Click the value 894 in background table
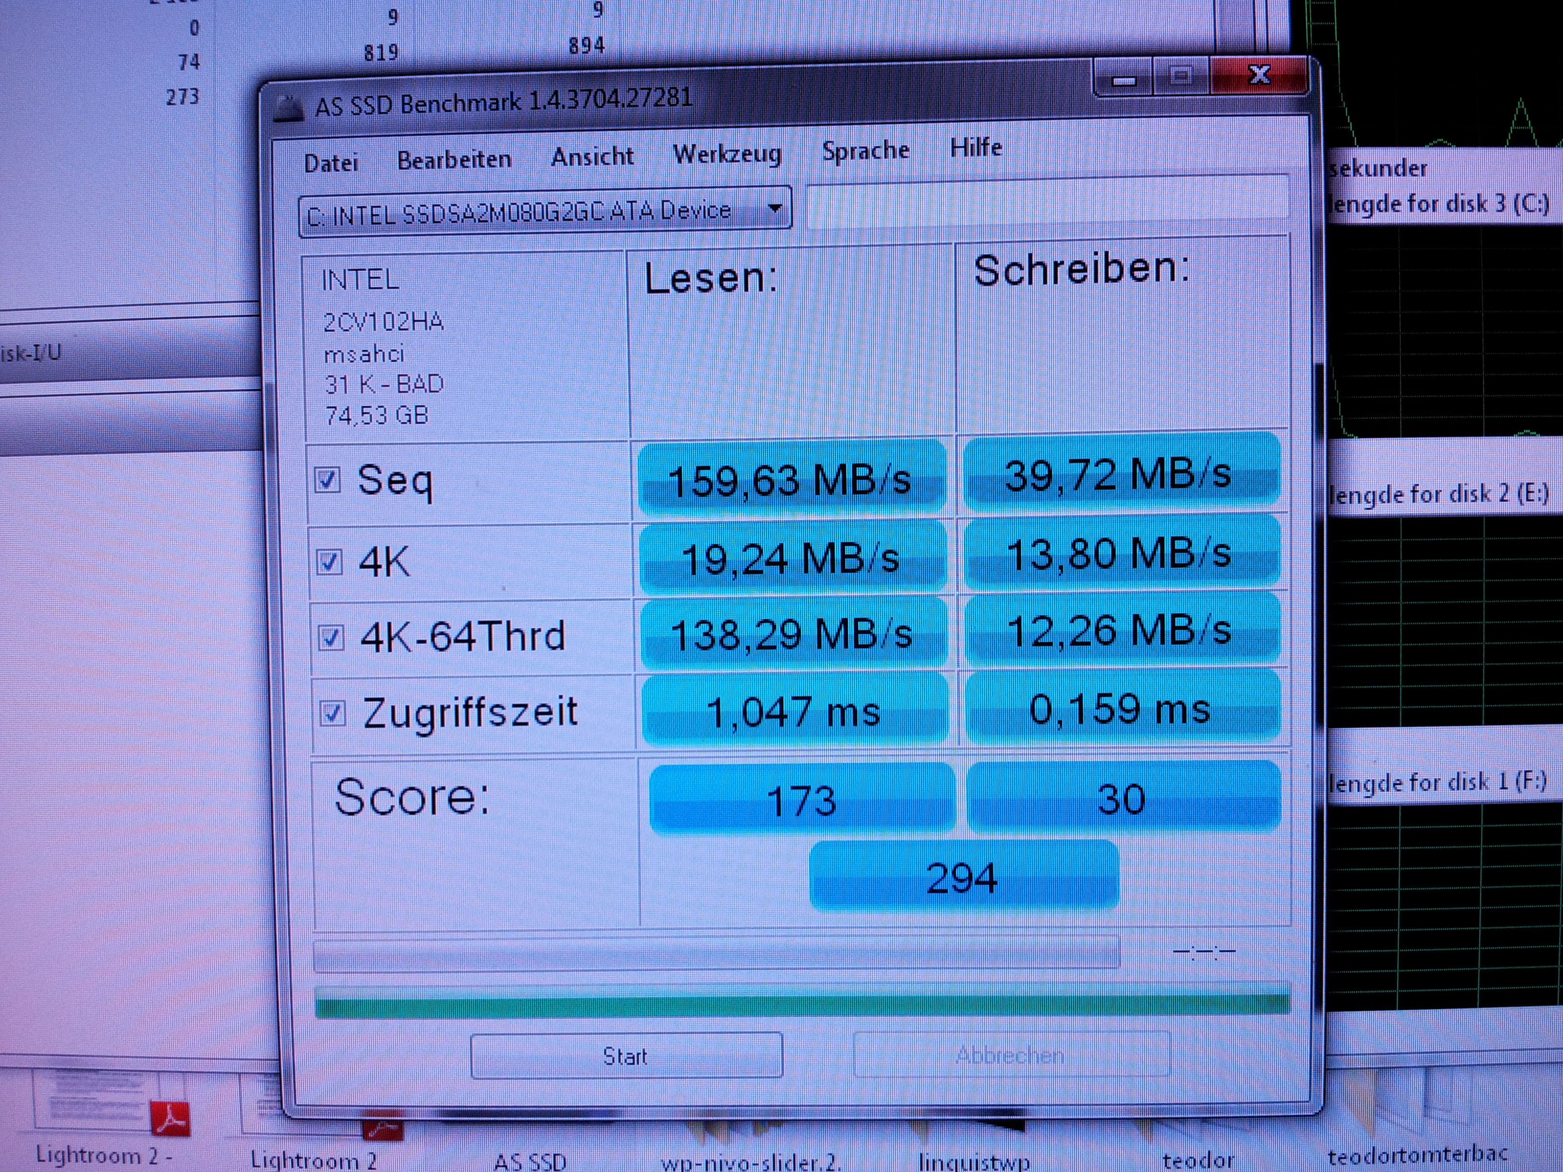The width and height of the screenshot is (1563, 1172). (x=587, y=46)
